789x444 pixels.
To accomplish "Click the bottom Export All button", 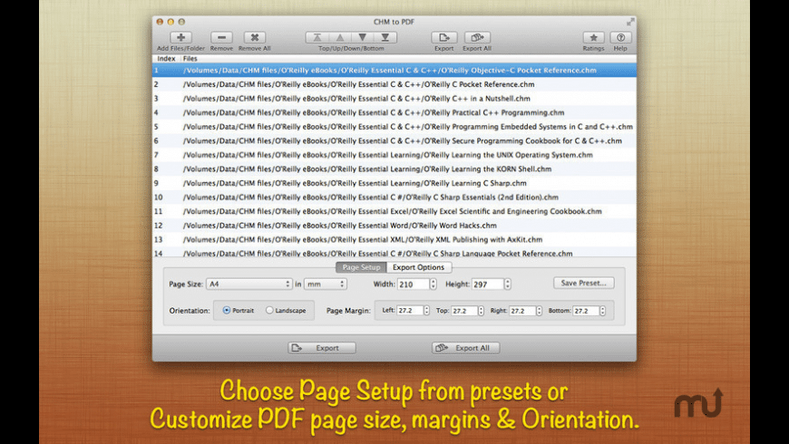I will pos(465,348).
